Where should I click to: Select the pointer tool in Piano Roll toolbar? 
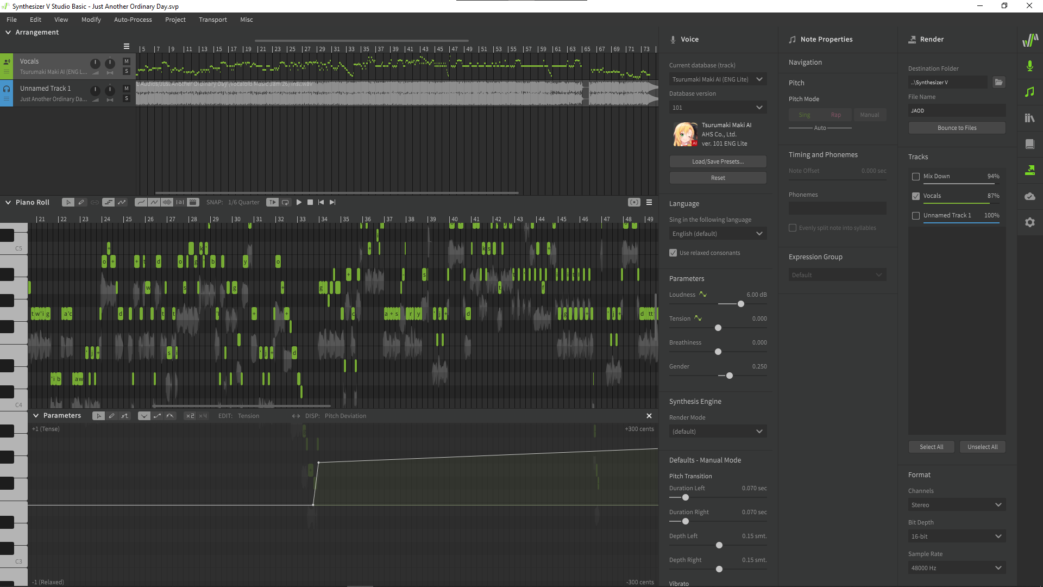pyautogui.click(x=68, y=202)
